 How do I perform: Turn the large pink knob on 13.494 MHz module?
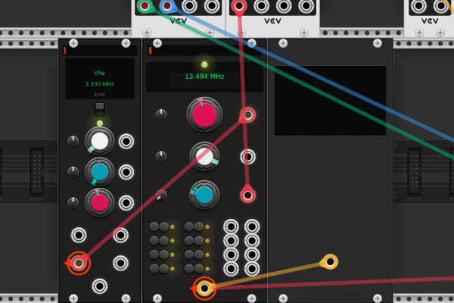pos(204,114)
